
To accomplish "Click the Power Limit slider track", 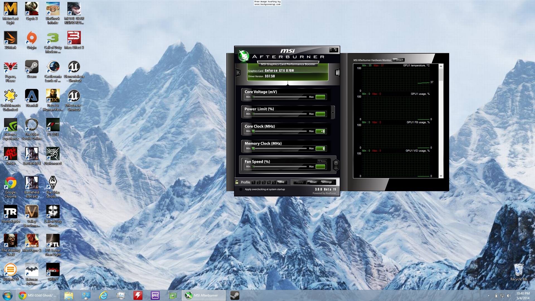I will click(x=279, y=114).
